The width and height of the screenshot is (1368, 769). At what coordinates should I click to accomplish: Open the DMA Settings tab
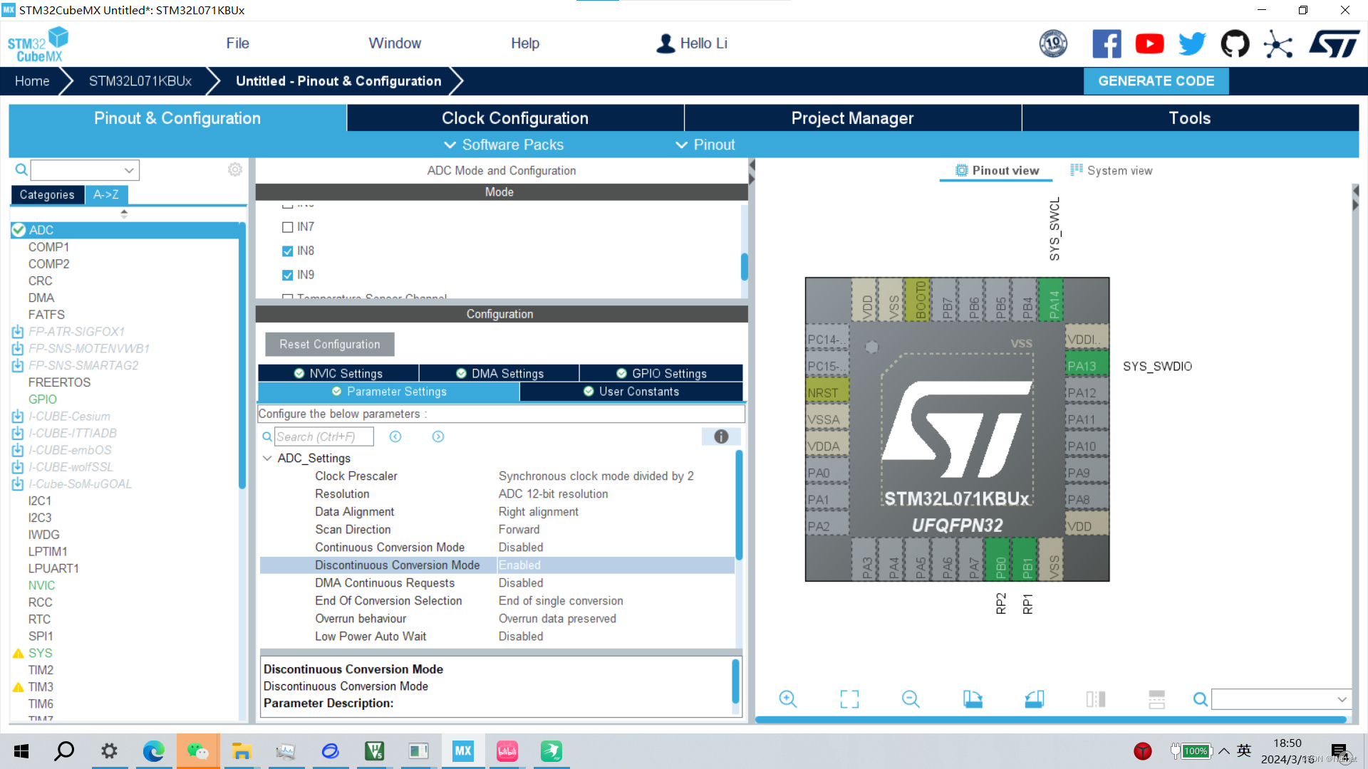(x=499, y=374)
